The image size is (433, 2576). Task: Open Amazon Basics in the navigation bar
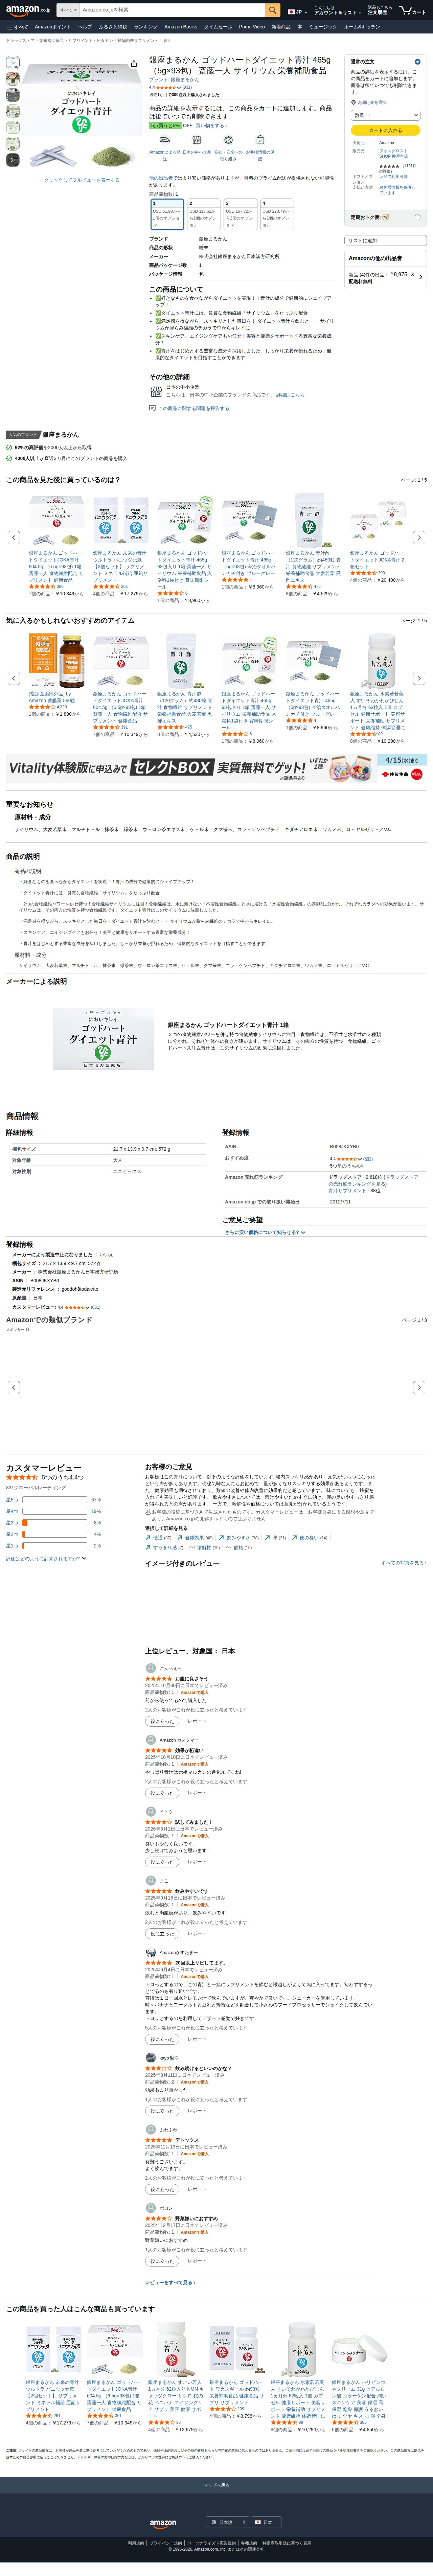pos(181,27)
